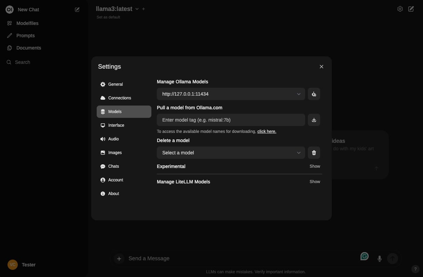This screenshot has height=277, width=423.
Task: Activate the microphone icon in message bar
Action: coord(380,259)
